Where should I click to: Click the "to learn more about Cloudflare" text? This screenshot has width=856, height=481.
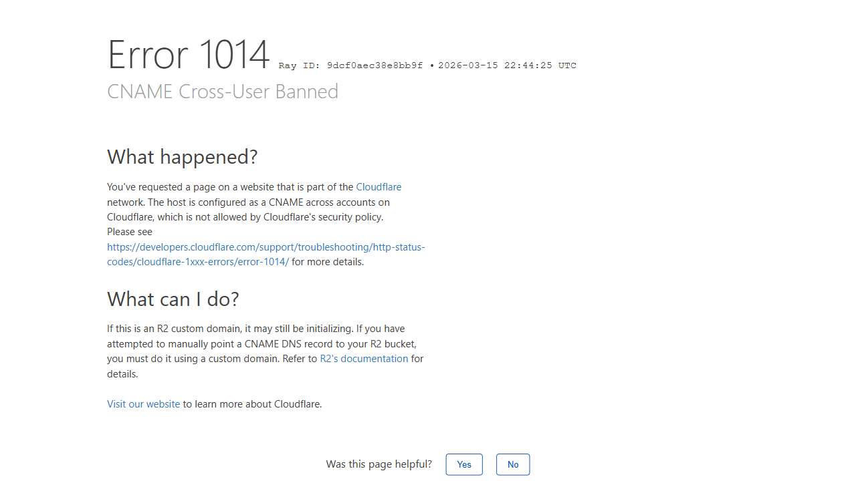(x=252, y=404)
